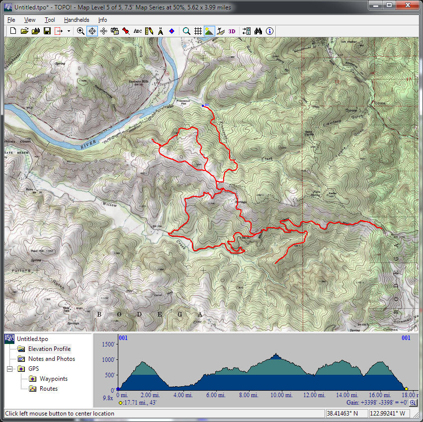The height and width of the screenshot is (422, 423).
Task: Open the Tool menu
Action: click(50, 20)
